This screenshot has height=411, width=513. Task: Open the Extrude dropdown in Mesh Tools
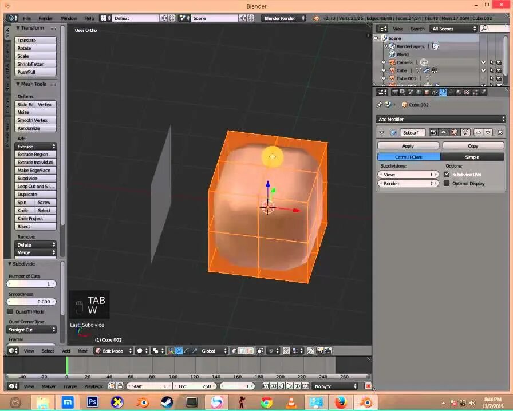click(35, 147)
